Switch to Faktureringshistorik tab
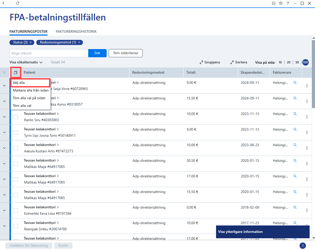The image size is (315, 250). pos(76,31)
